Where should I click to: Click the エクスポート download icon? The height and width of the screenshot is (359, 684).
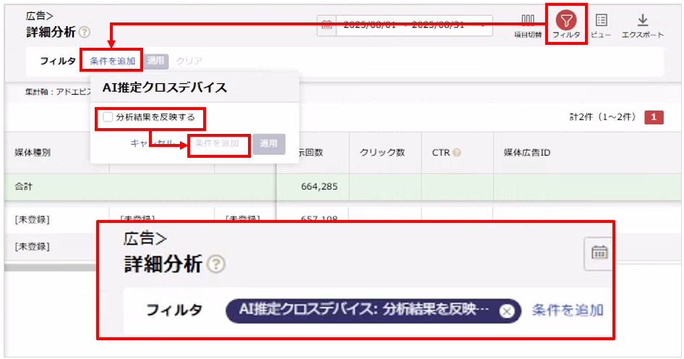[642, 20]
